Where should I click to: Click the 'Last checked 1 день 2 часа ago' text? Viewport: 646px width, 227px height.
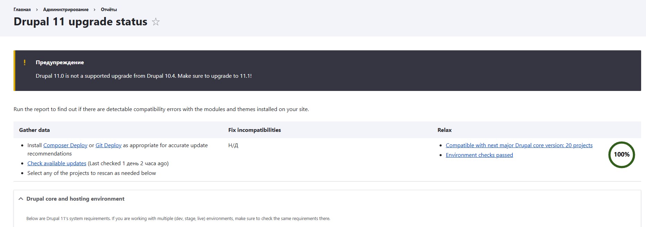click(x=128, y=163)
